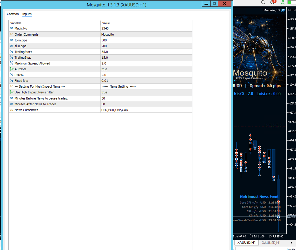Click the string icon beside Order Comments
Image resolution: width=296 pixels, height=250 pixels.
[11, 34]
